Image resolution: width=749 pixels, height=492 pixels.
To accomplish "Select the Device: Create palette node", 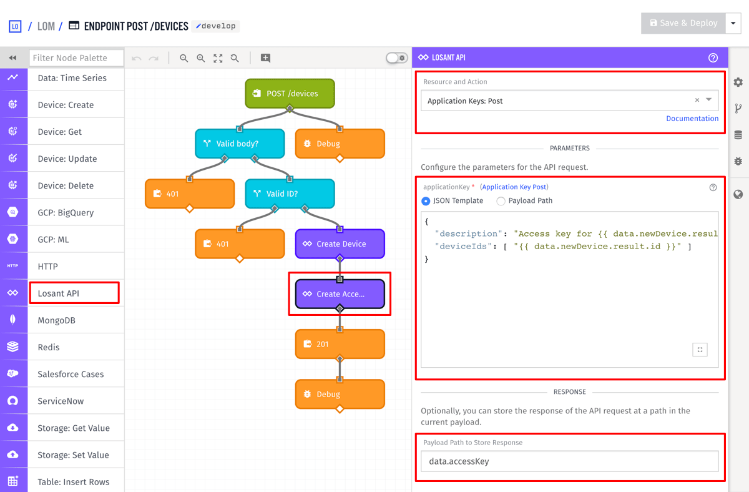I will tap(76, 105).
